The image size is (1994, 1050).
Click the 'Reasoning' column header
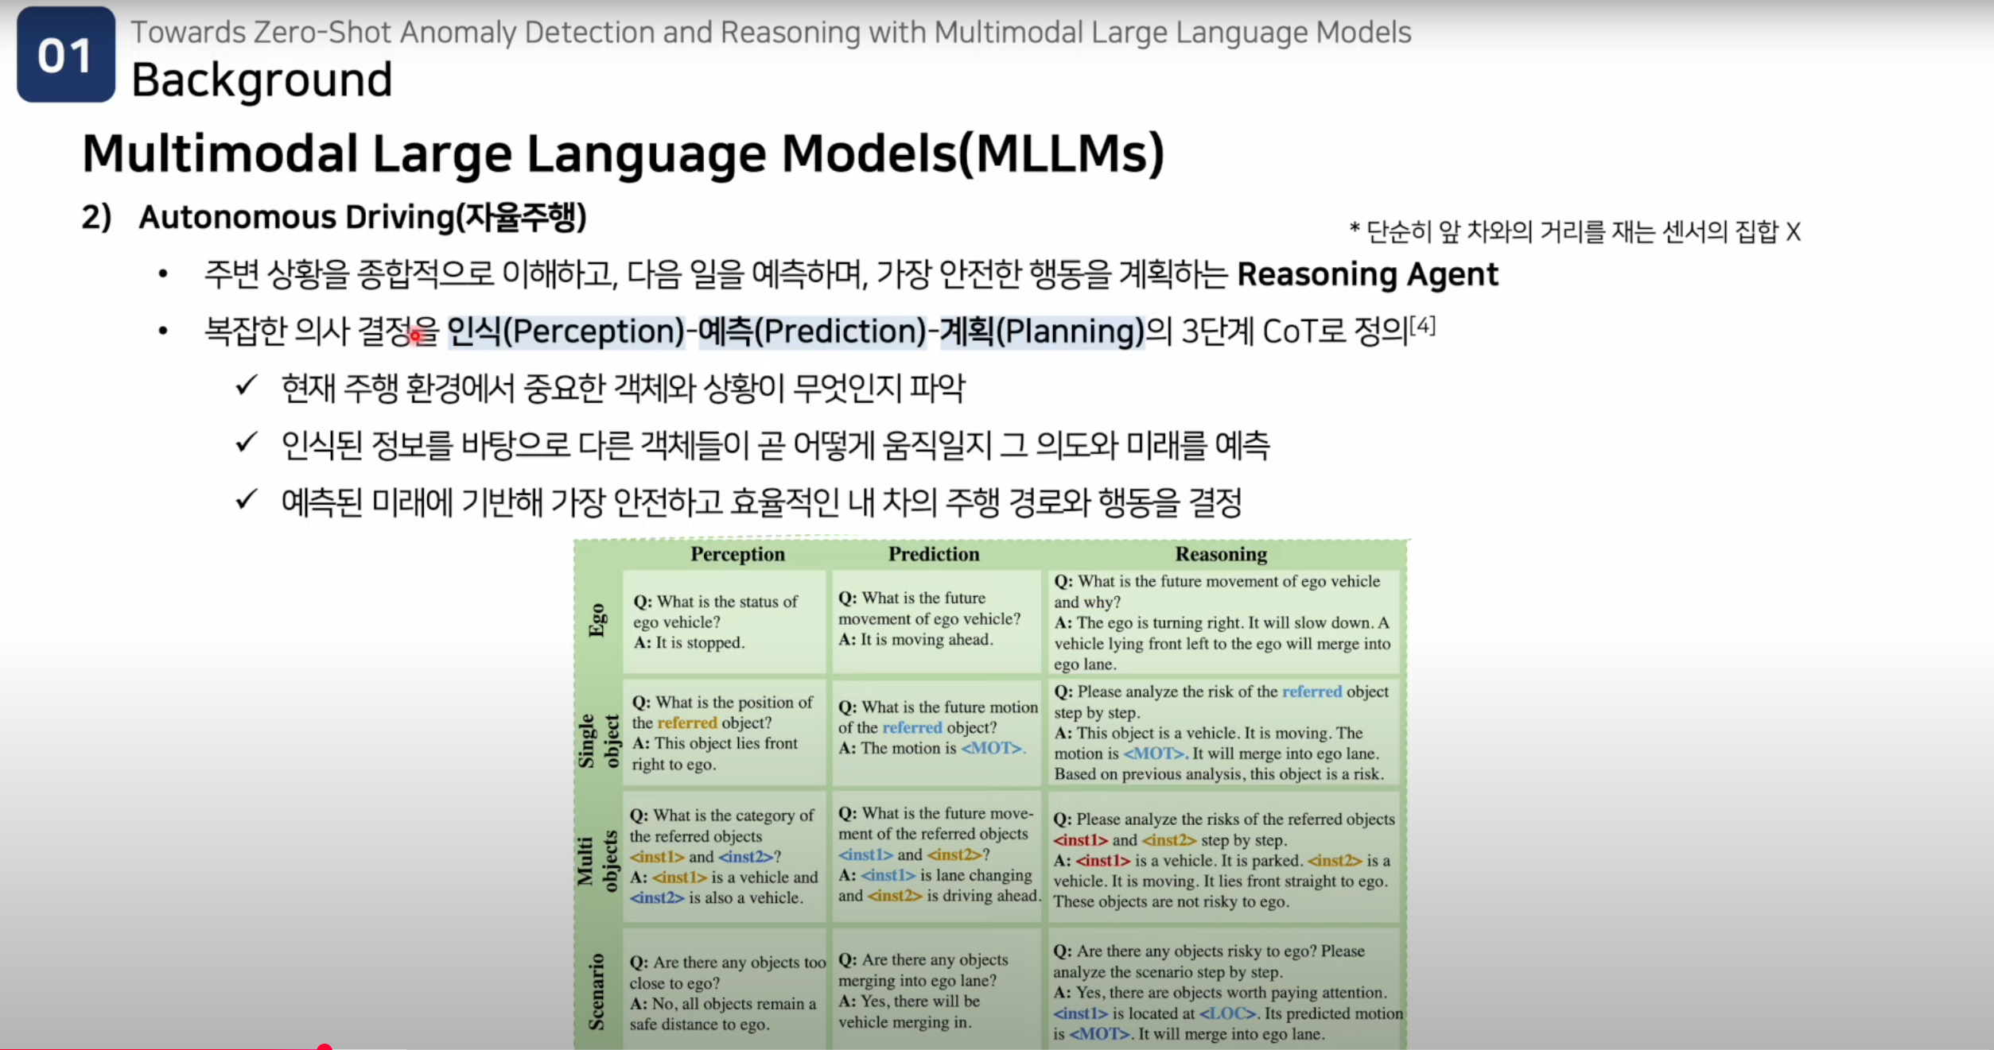pyautogui.click(x=1221, y=554)
